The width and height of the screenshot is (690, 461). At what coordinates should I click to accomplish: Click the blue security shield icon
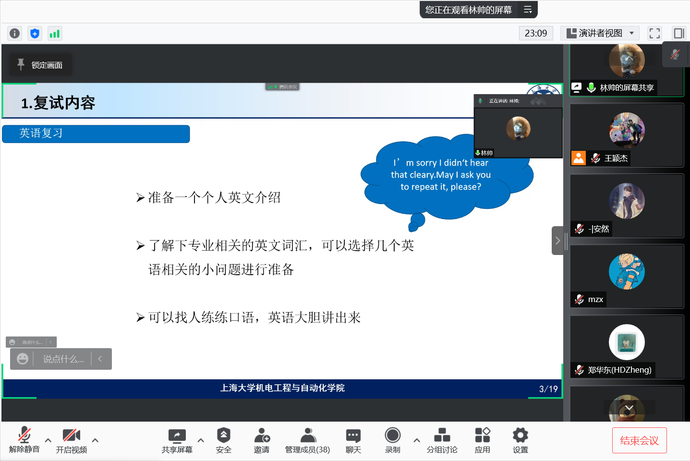[35, 33]
